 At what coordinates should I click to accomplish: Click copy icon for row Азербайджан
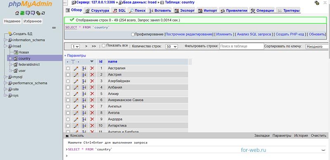point(84,81)
